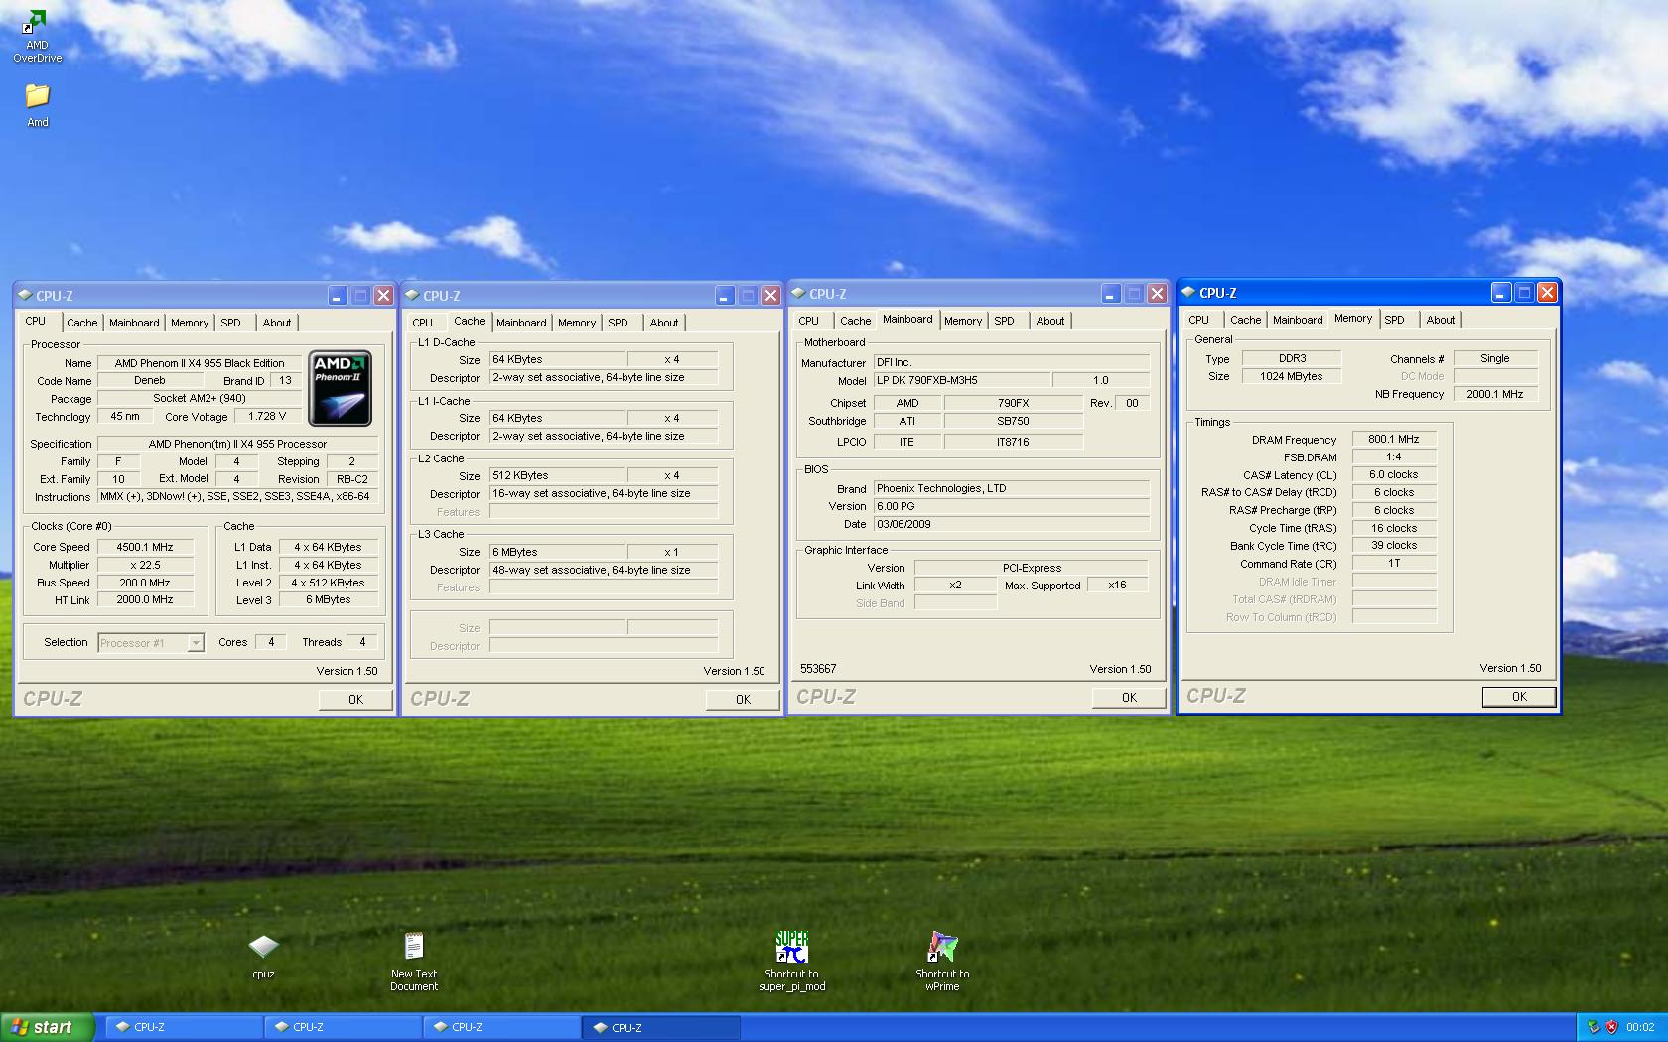1668x1042 pixels.
Task: Click the red shield system tray icon
Action: [1611, 1027]
